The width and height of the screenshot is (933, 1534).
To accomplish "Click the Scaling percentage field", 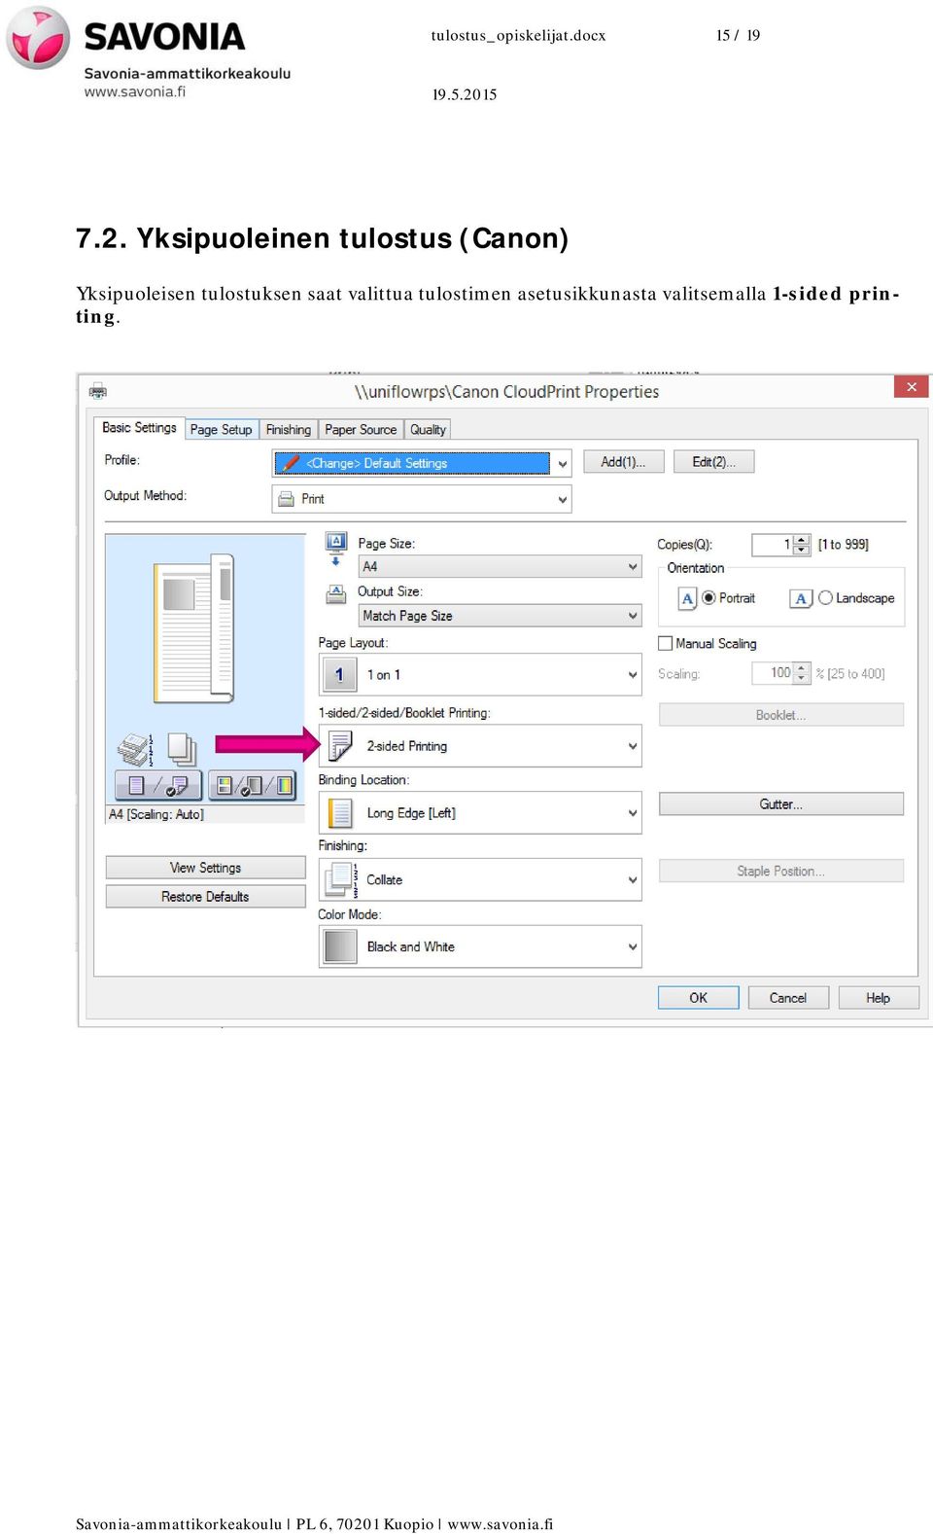I will point(773,673).
